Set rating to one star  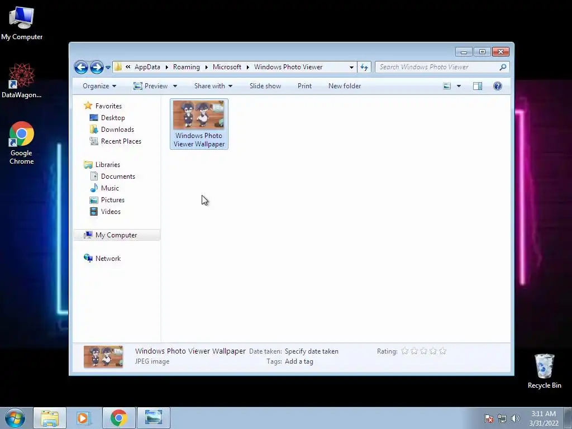pyautogui.click(x=404, y=351)
